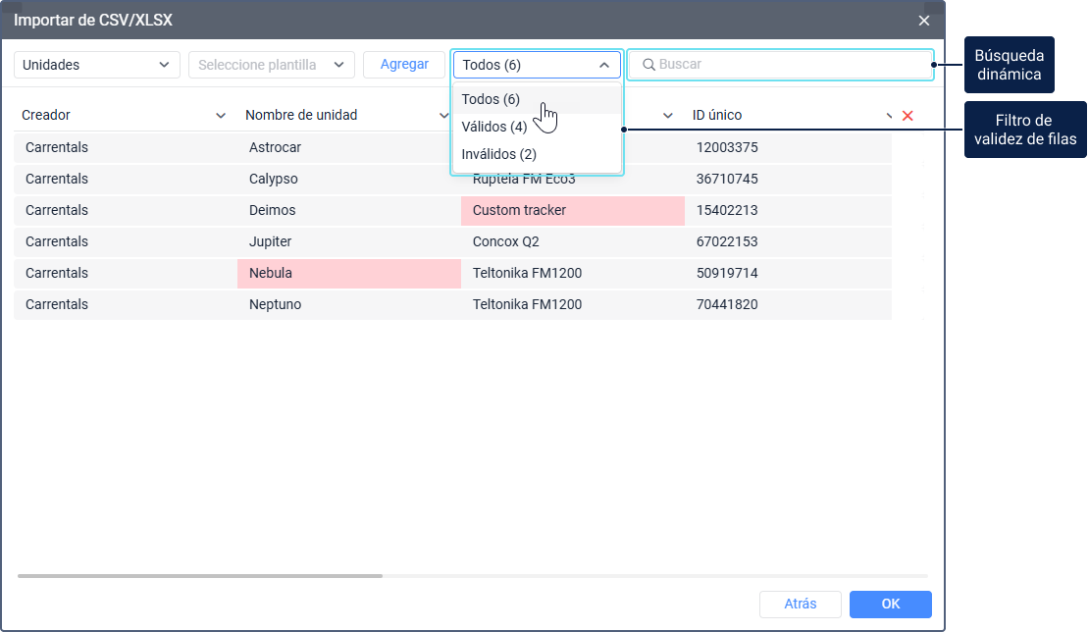Click the magnifier icon in search field

pos(648,65)
